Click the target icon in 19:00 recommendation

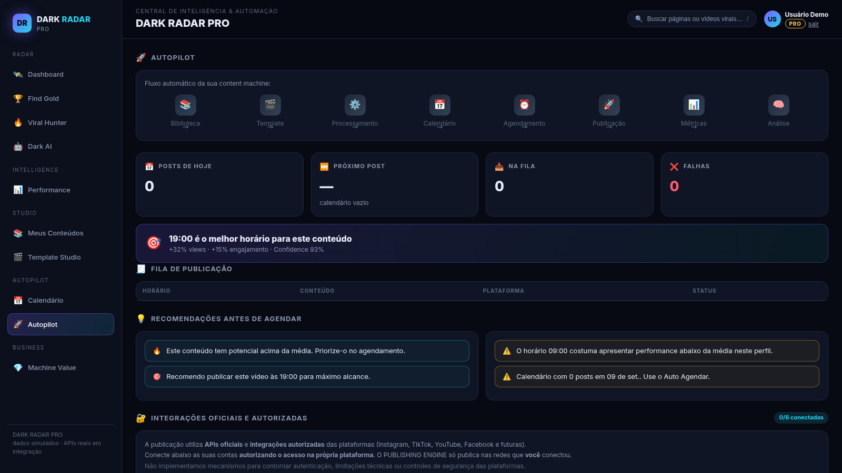point(157,377)
